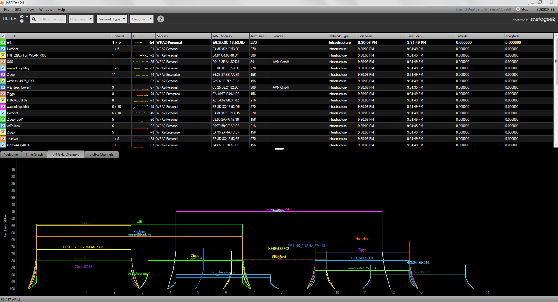Open the GPS menu
558x302 pixels.
(18, 10)
